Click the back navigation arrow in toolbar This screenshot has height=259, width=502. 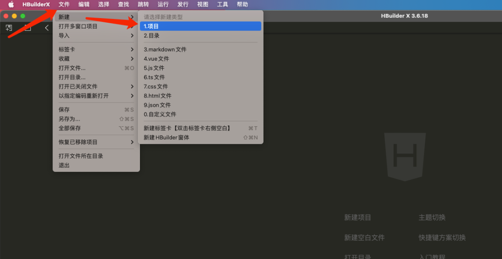pos(47,28)
